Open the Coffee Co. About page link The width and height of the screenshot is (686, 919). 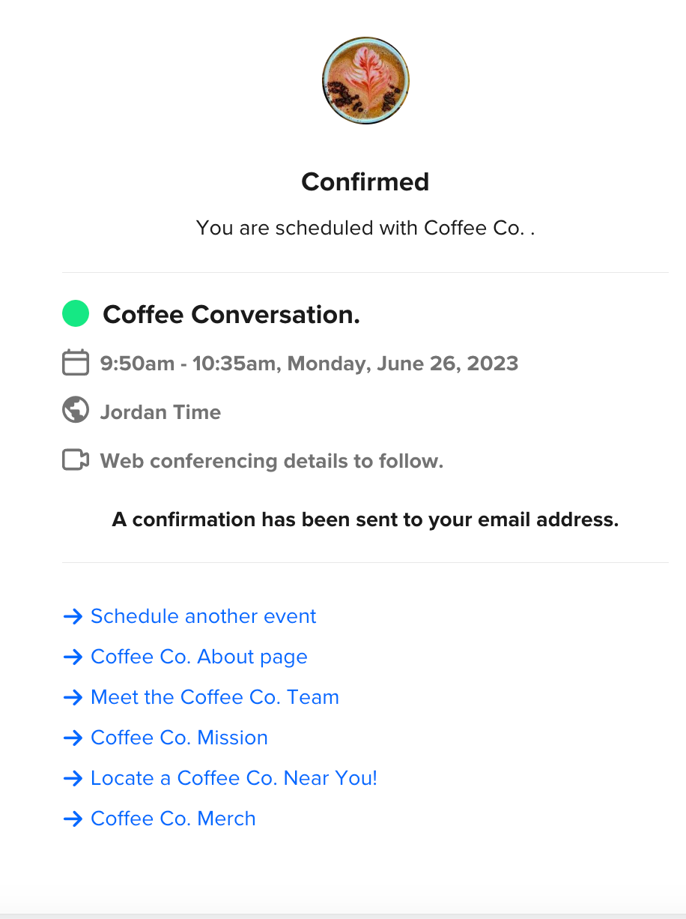[x=198, y=657]
